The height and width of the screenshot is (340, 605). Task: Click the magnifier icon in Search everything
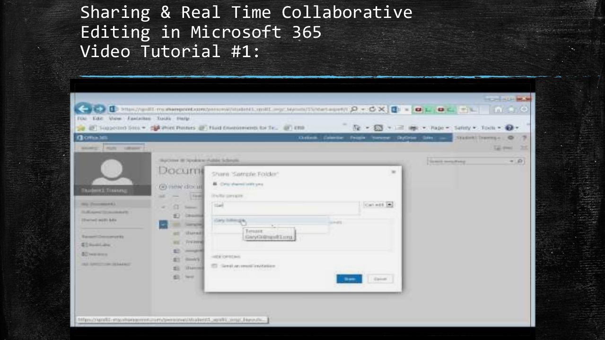tap(519, 161)
